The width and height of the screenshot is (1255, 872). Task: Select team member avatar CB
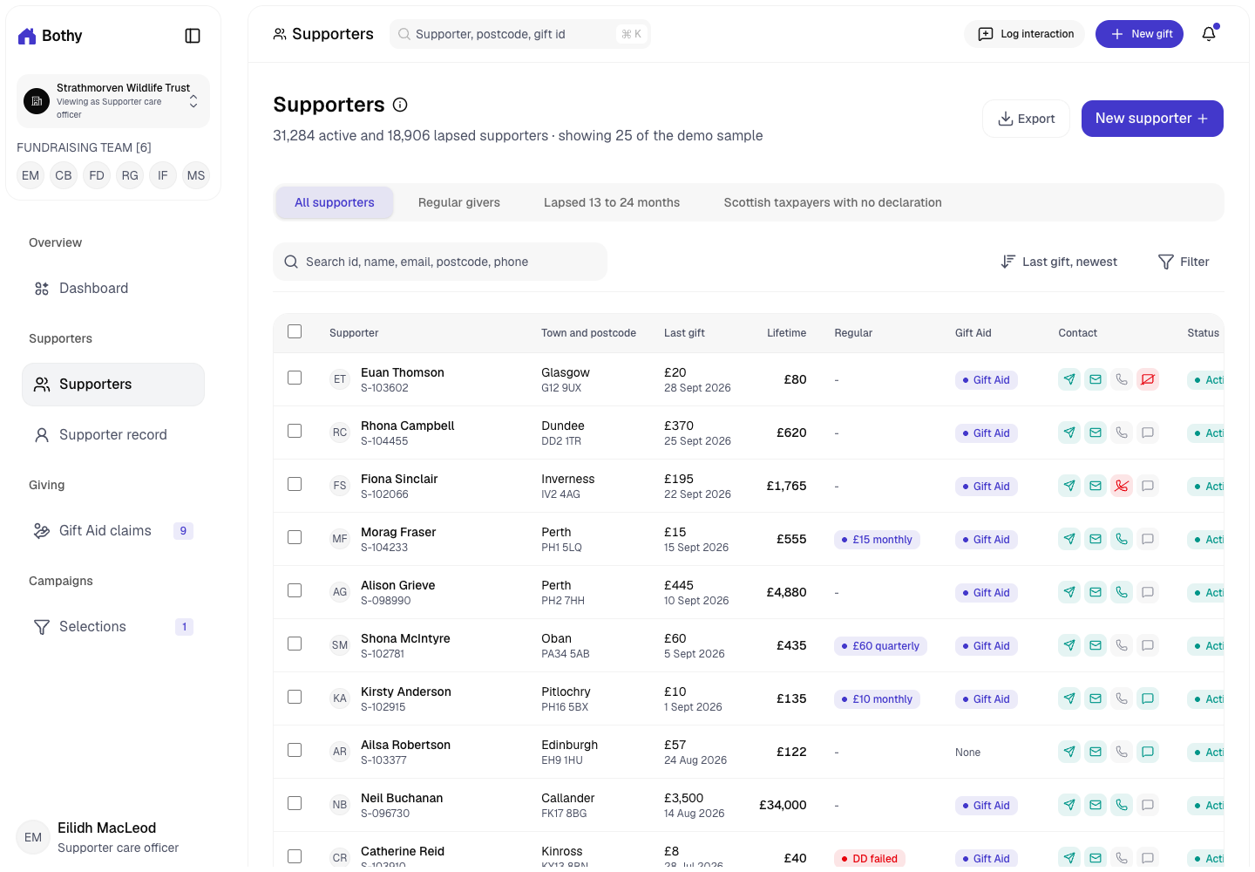pos(64,175)
